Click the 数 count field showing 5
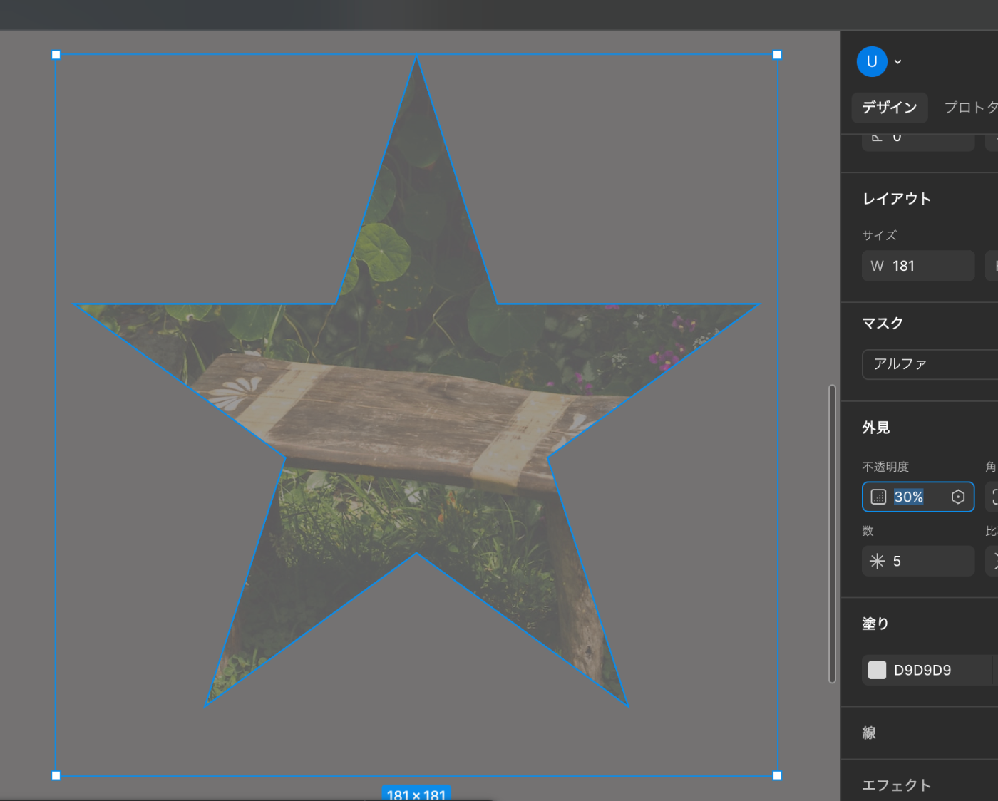 (x=918, y=562)
